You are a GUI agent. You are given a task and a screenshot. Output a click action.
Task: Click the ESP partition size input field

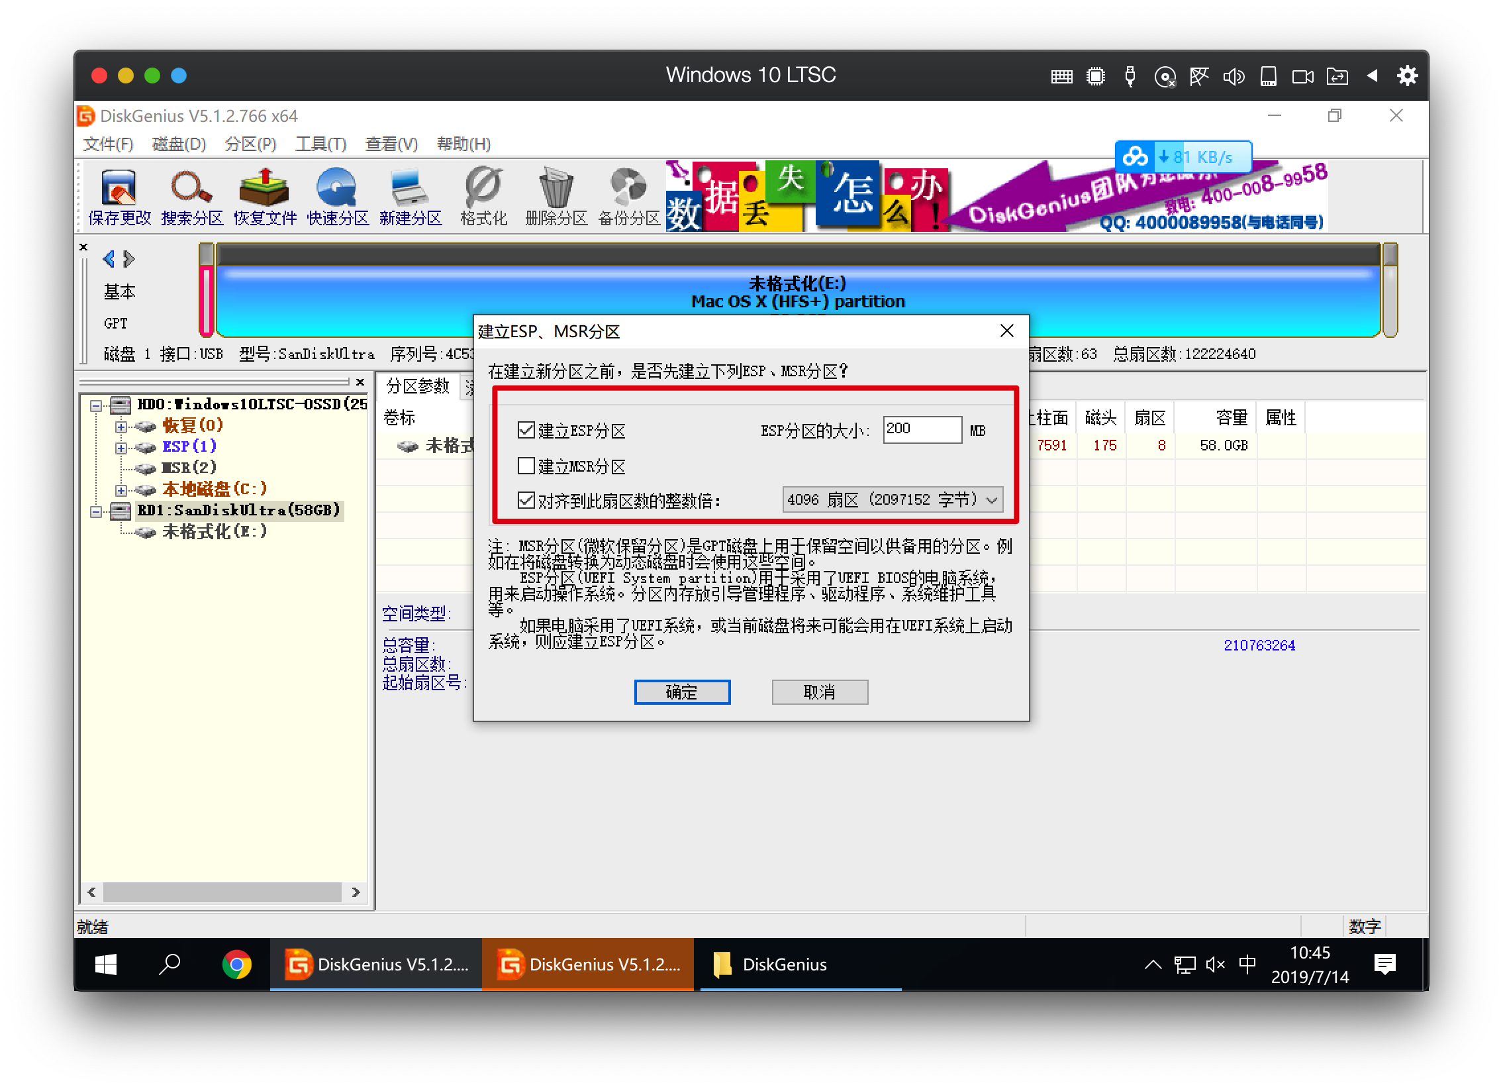click(922, 429)
